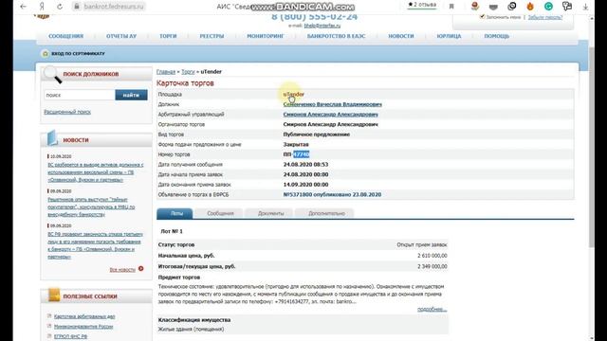
Task: Open the БАНКРОТСТВО В ЕАЭС menu
Action: pyautogui.click(x=336, y=36)
